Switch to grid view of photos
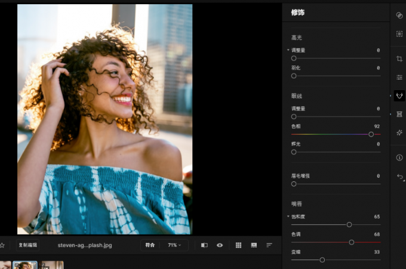 [238, 245]
